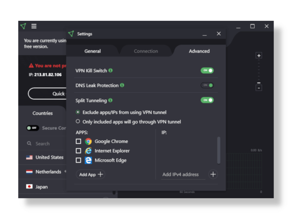Check the Microsoft Edge checkbox
This screenshot has height=219, width=292.
(x=78, y=160)
